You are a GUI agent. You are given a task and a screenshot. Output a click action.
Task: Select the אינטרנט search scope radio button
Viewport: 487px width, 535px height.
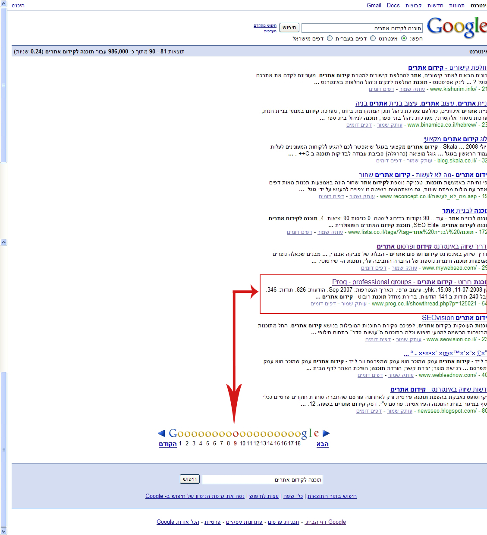click(404, 38)
